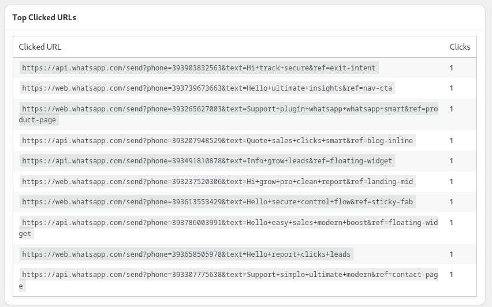This screenshot has height=307, width=492.
Task: Click the click count for Hello+report+clicks+leads URL
Action: coord(452,254)
